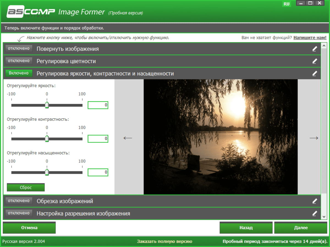Click the contrast (контрастность) slider handle
Image resolution: width=330 pixels, height=247 pixels.
pos(47,139)
